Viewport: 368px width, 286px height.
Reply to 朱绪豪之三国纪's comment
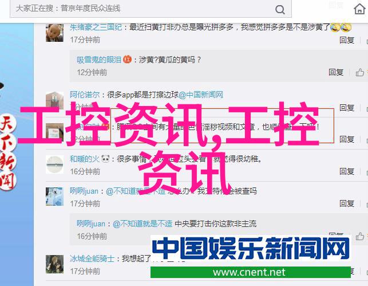[x=347, y=40]
